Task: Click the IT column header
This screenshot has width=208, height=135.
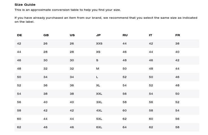Action: click(x=151, y=35)
